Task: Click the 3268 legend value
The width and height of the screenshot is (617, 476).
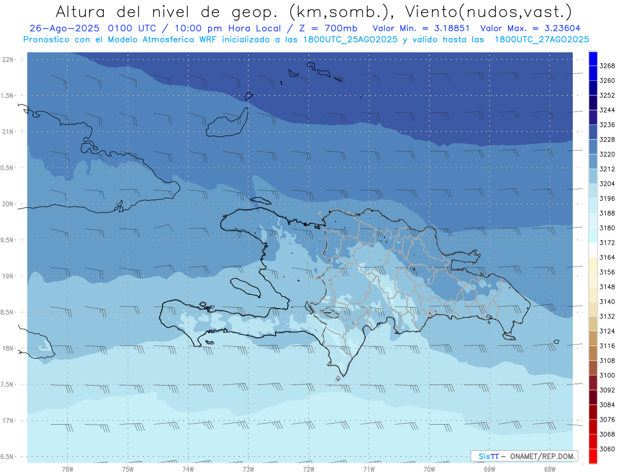Action: point(607,66)
